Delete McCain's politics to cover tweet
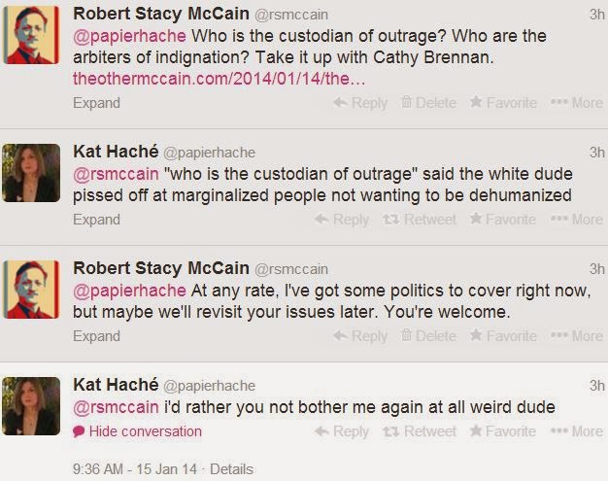Viewport: 608px width, 481px height. [428, 336]
